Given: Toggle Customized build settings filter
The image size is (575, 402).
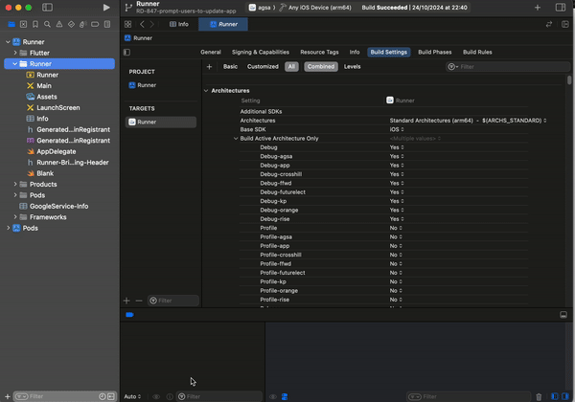Looking at the screenshot, I should pyautogui.click(x=263, y=67).
